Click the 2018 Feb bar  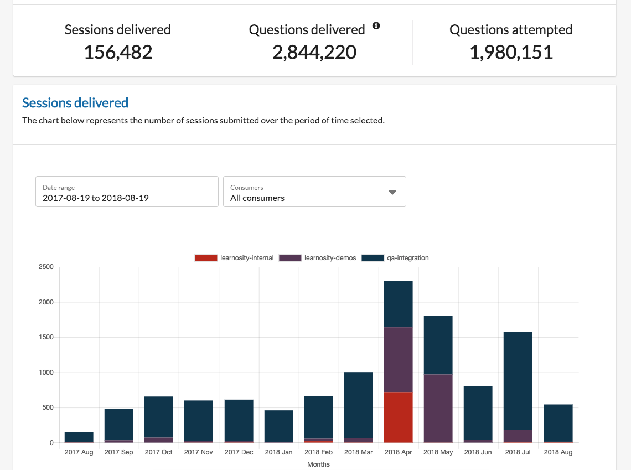(318, 419)
